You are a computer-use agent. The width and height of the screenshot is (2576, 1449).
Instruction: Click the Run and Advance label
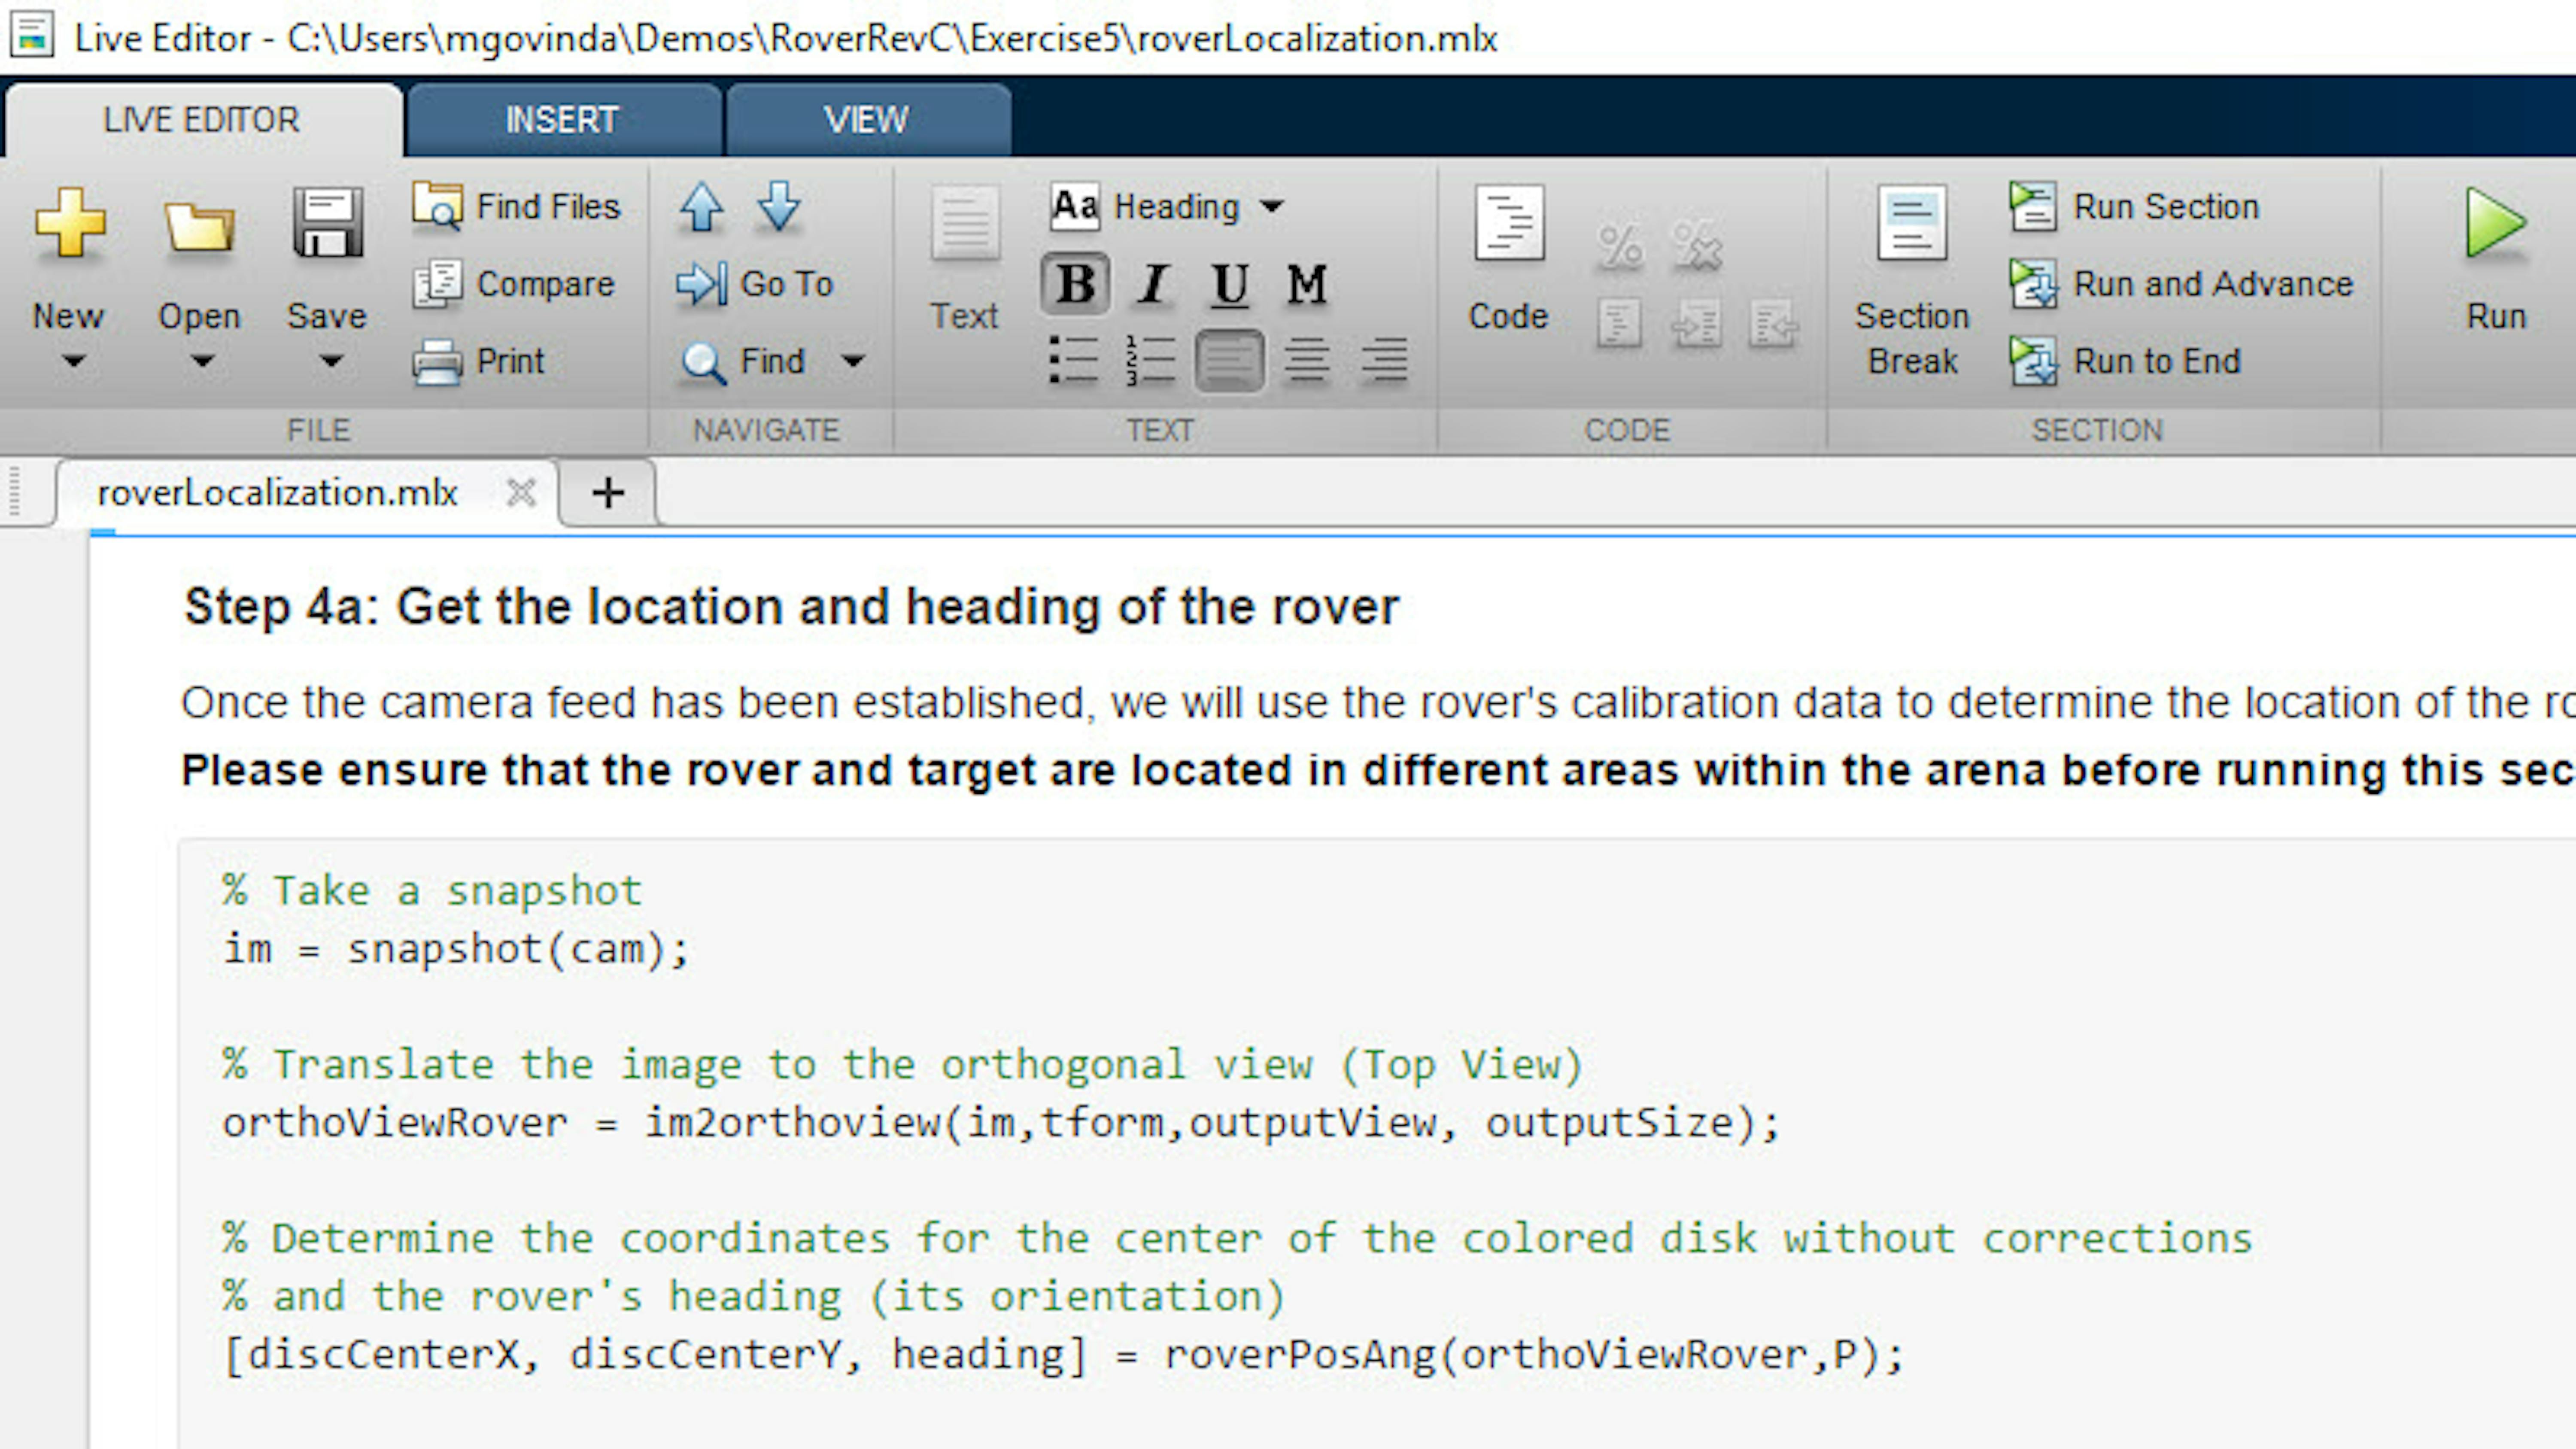[2213, 284]
